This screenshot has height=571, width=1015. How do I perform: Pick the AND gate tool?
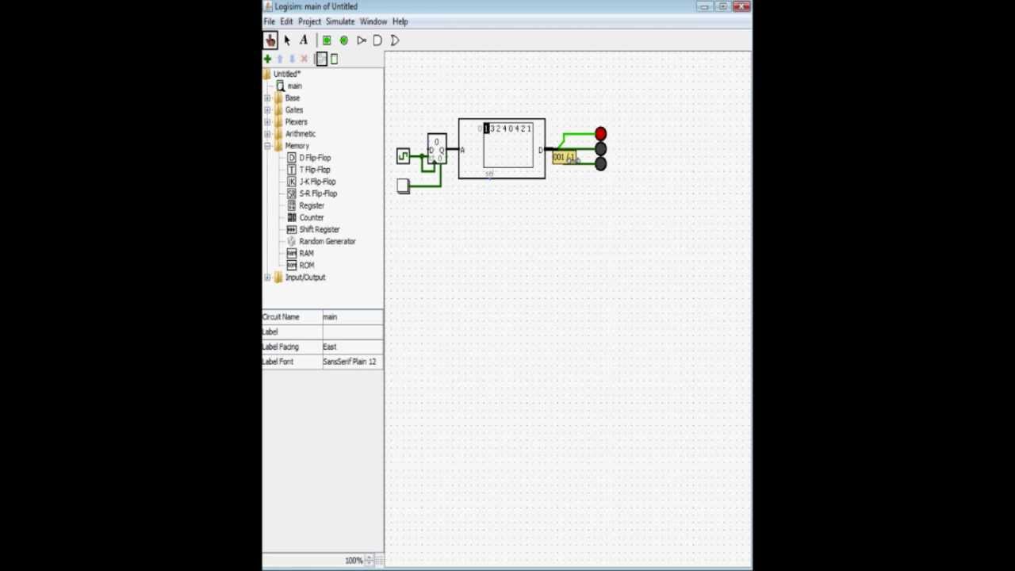tap(378, 40)
